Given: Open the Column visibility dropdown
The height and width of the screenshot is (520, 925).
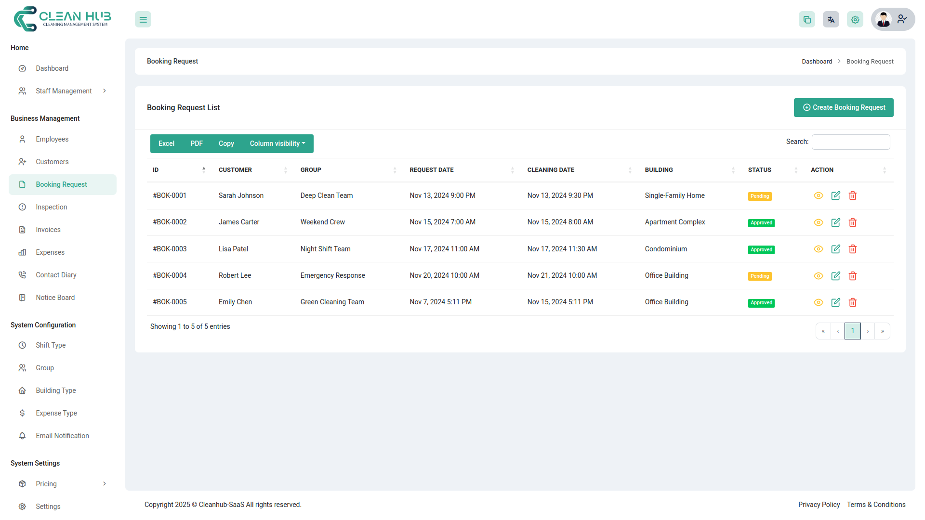Looking at the screenshot, I should 277,143.
